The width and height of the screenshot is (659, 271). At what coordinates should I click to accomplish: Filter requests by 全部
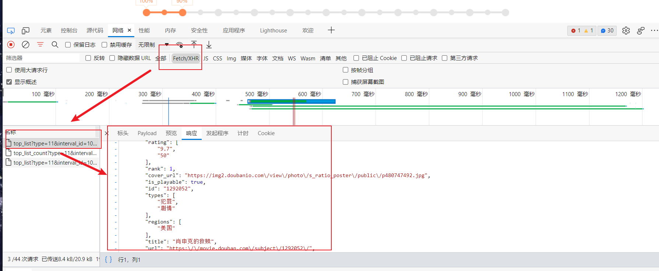click(x=161, y=58)
